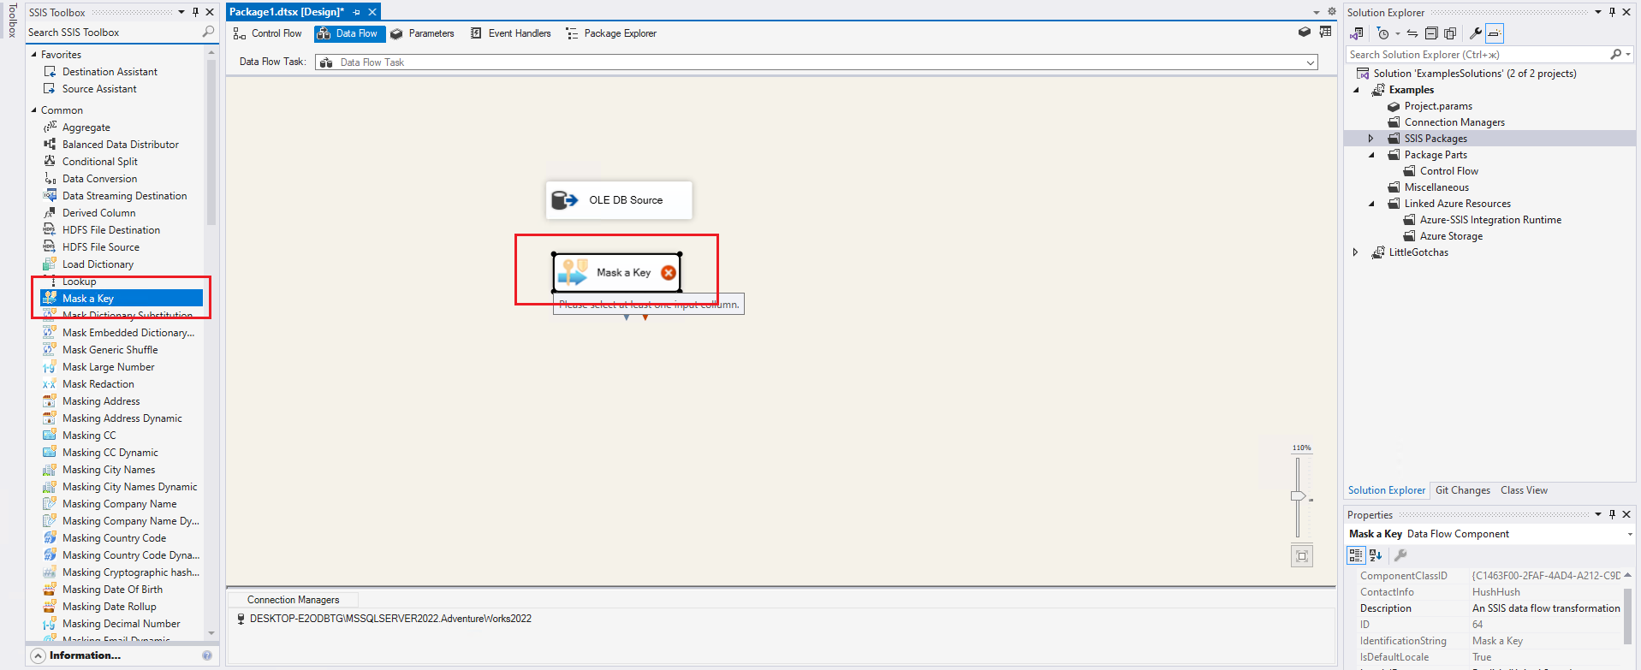Screen dimensions: 1641x670
Task: Toggle the Preview Selected Items button
Action: coord(1495,33)
